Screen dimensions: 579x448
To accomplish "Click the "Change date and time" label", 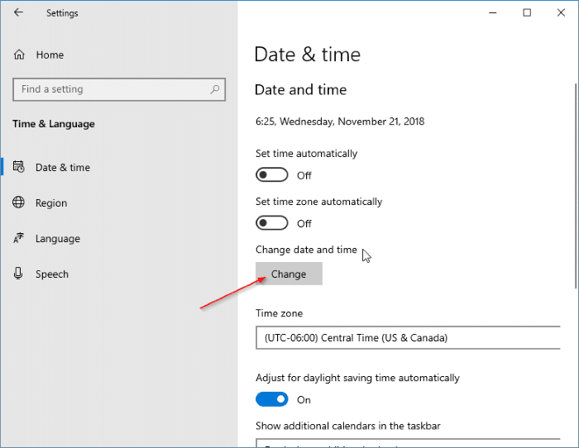I will pos(306,250).
